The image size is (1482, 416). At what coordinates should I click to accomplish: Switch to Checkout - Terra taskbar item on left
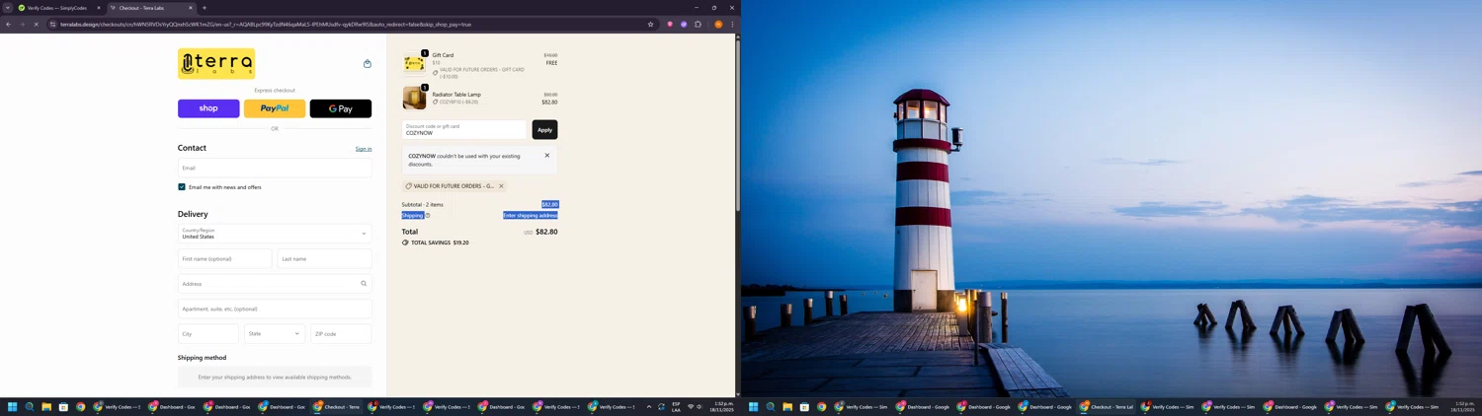[x=337, y=406]
